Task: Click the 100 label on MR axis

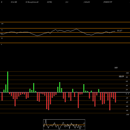Action: coord(127,73)
